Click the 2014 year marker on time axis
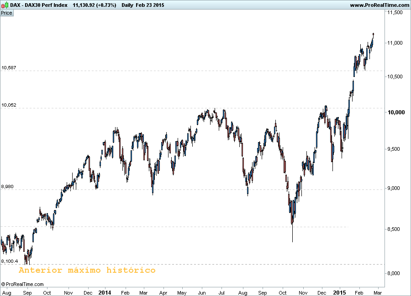This screenshot has height=296, width=411. click(105, 292)
